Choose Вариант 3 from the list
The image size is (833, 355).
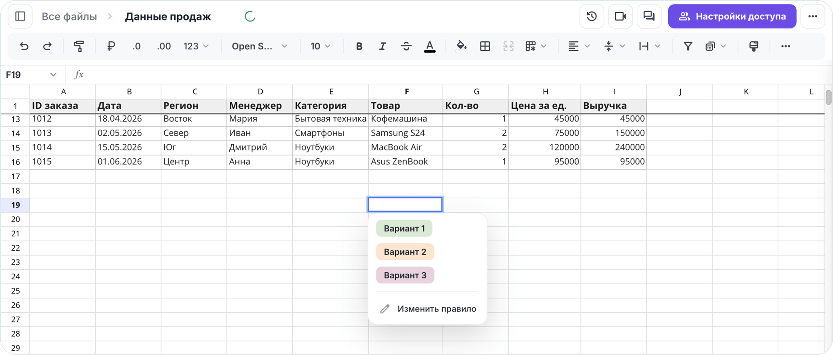tap(405, 275)
